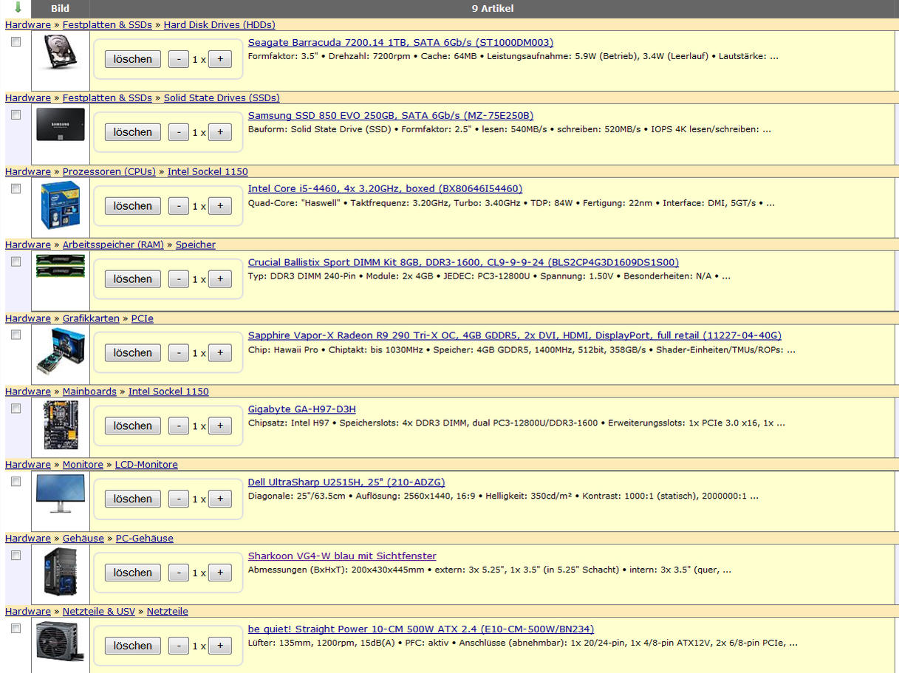899x673 pixels.
Task: Click löschen for Crucial Ballistix RAM
Action: point(133,279)
